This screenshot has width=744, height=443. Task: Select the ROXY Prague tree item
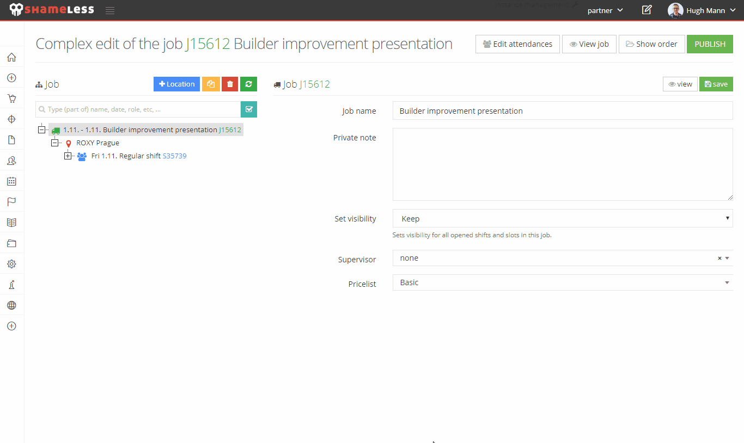pyautogui.click(x=97, y=143)
